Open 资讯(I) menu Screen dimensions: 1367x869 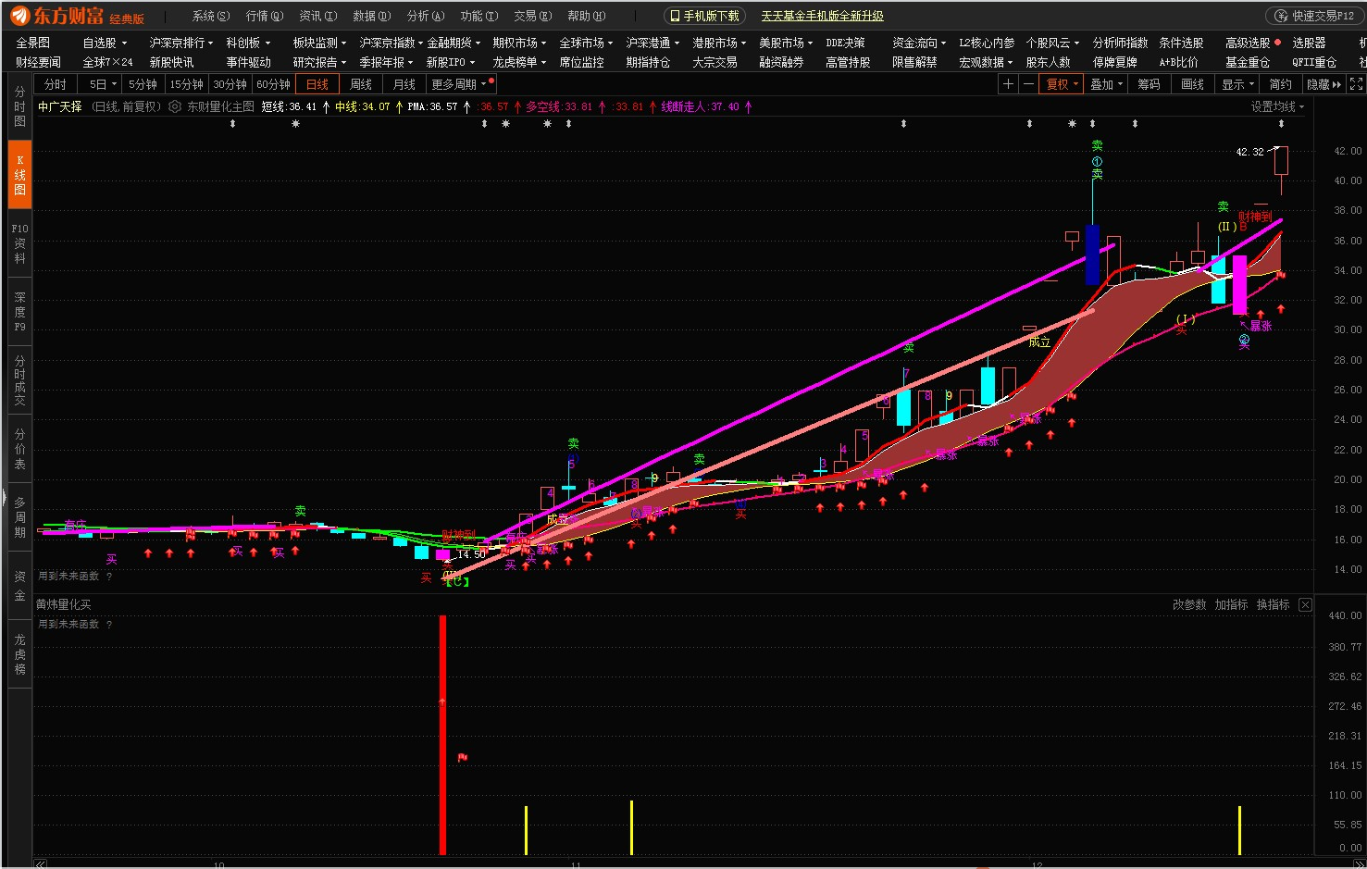(x=317, y=16)
